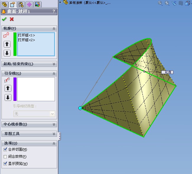Click the help question mark button
The width and height of the screenshot is (192, 174).
click(x=54, y=12)
